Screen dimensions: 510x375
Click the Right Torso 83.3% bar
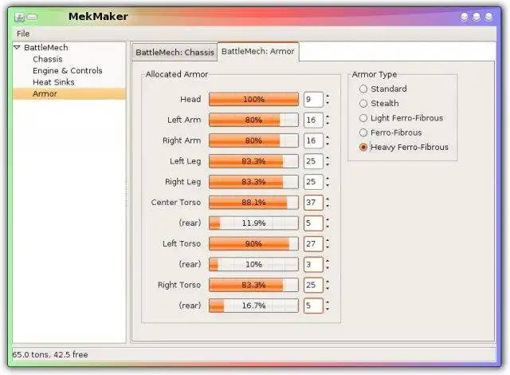(253, 285)
